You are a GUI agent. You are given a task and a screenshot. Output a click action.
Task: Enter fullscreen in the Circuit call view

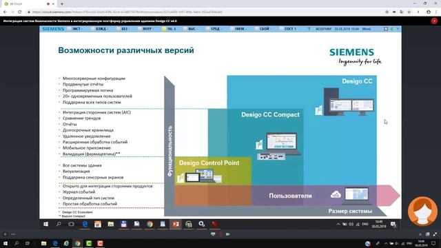coord(435,234)
